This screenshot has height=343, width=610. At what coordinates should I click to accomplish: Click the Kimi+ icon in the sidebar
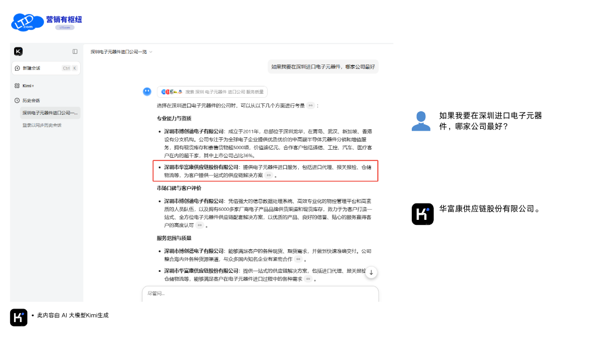17,86
